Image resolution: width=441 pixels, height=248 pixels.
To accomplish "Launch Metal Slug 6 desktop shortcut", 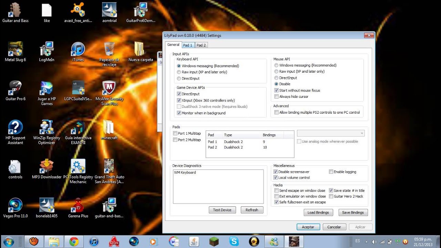I will point(15,52).
